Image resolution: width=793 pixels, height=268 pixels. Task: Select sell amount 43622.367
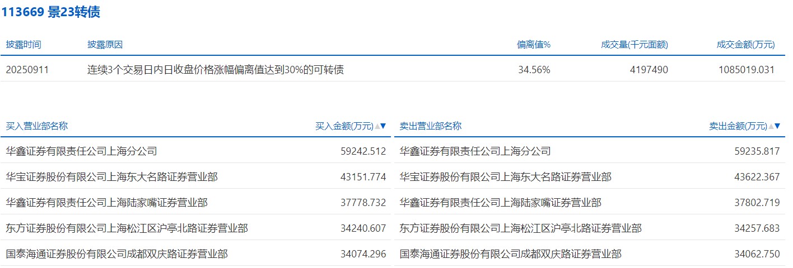pyautogui.click(x=757, y=177)
